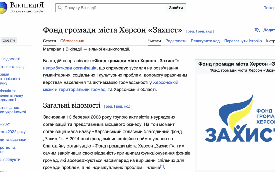
Task: Click the magnifier icon in the search box
Action: [x=60, y=8]
